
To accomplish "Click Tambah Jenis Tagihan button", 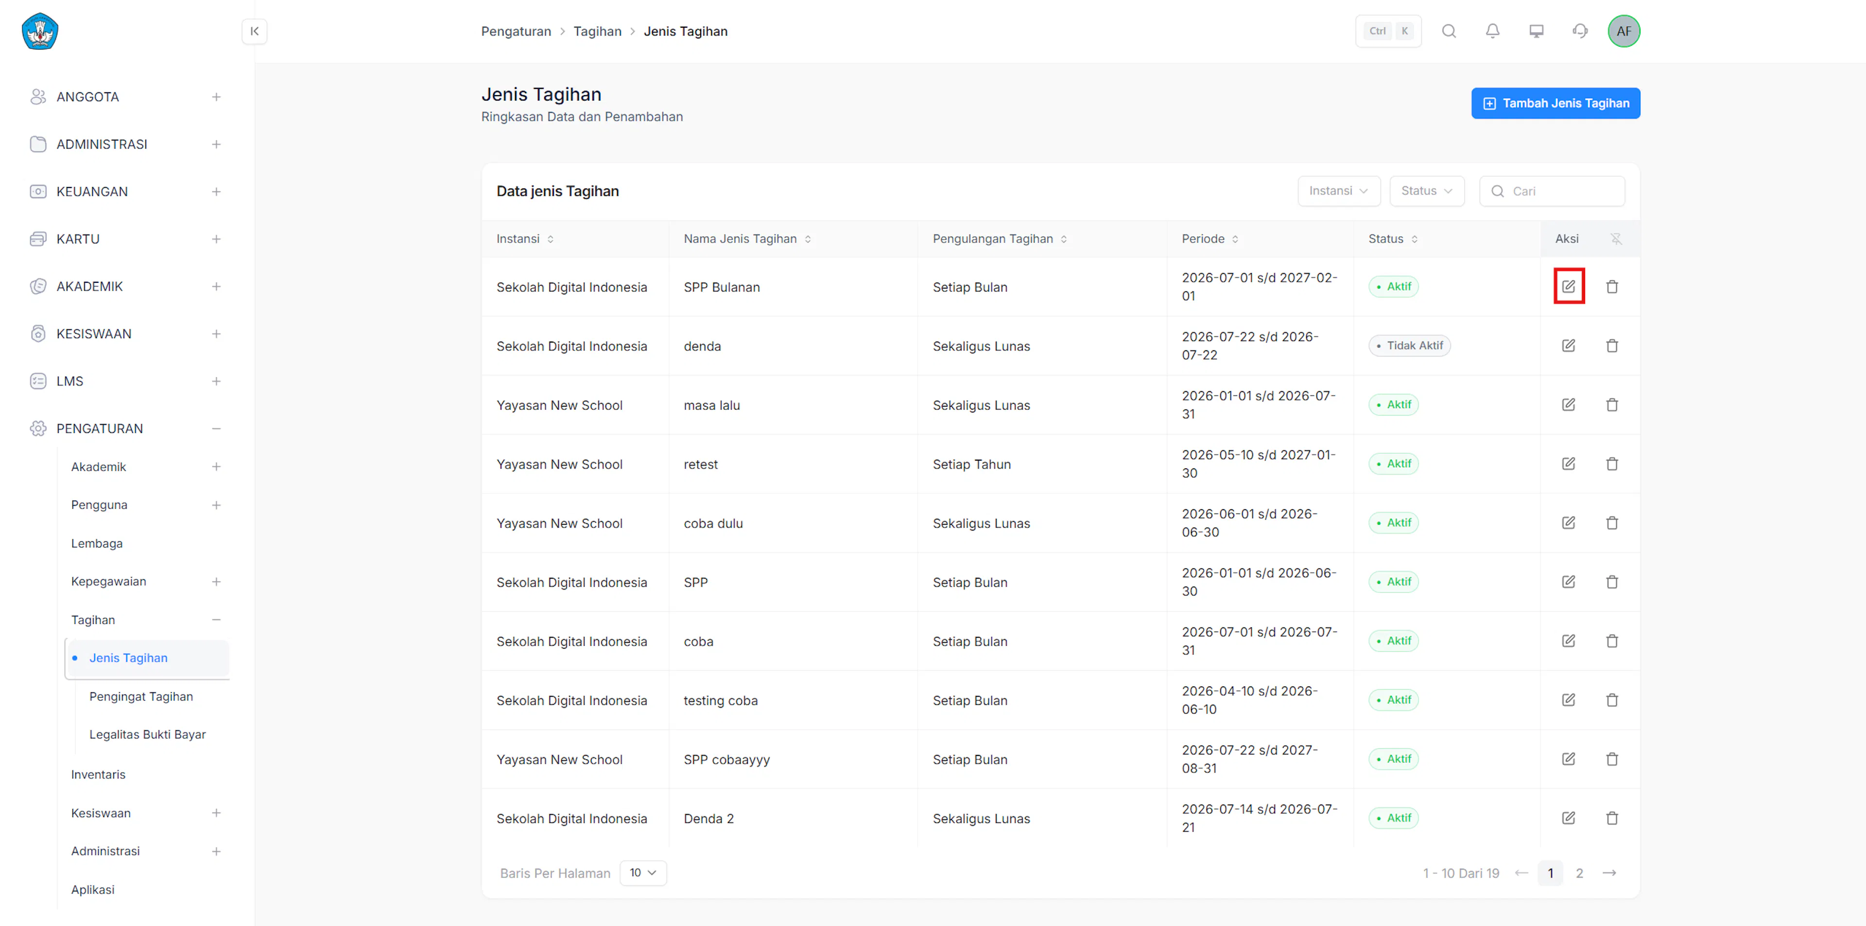I will point(1555,103).
